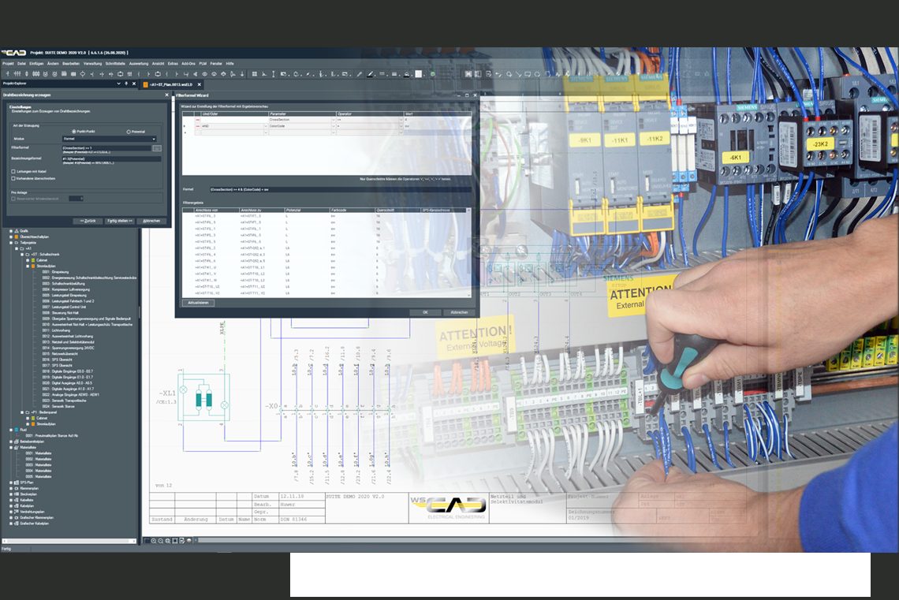Select tree page 0014 : Spannungsversorgung 24VDC
Image resolution: width=899 pixels, height=600 pixels.
coord(69,348)
